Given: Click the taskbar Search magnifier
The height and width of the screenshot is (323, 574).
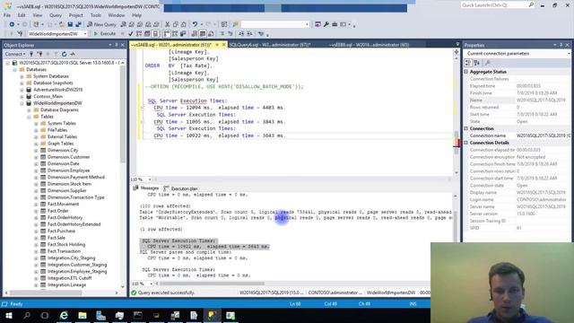Looking at the screenshot, I should [x=27, y=315].
